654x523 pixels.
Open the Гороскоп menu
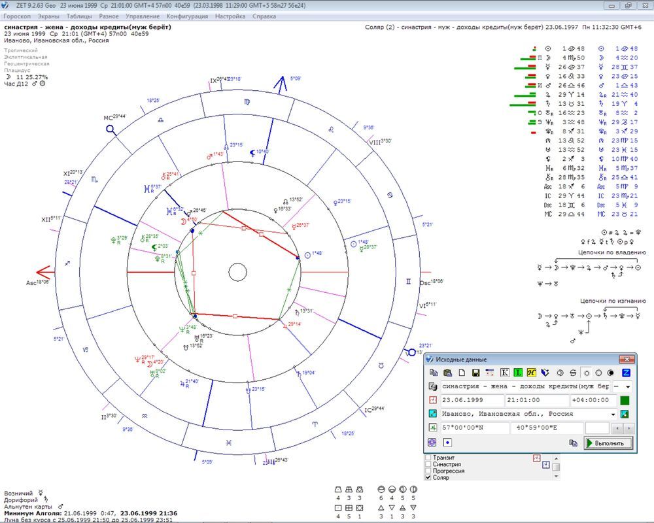click(18, 16)
